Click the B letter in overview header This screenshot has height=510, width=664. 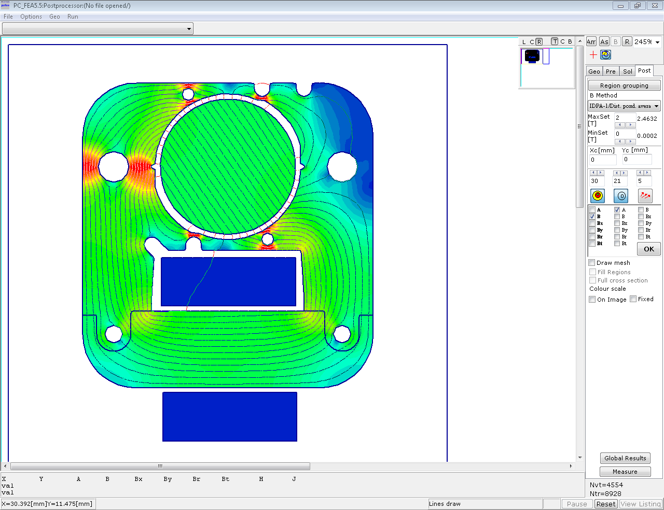tap(570, 41)
